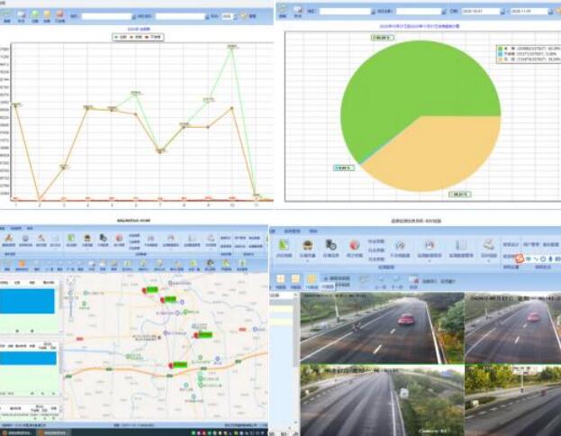Open the top-right camera feed

coord(511,329)
